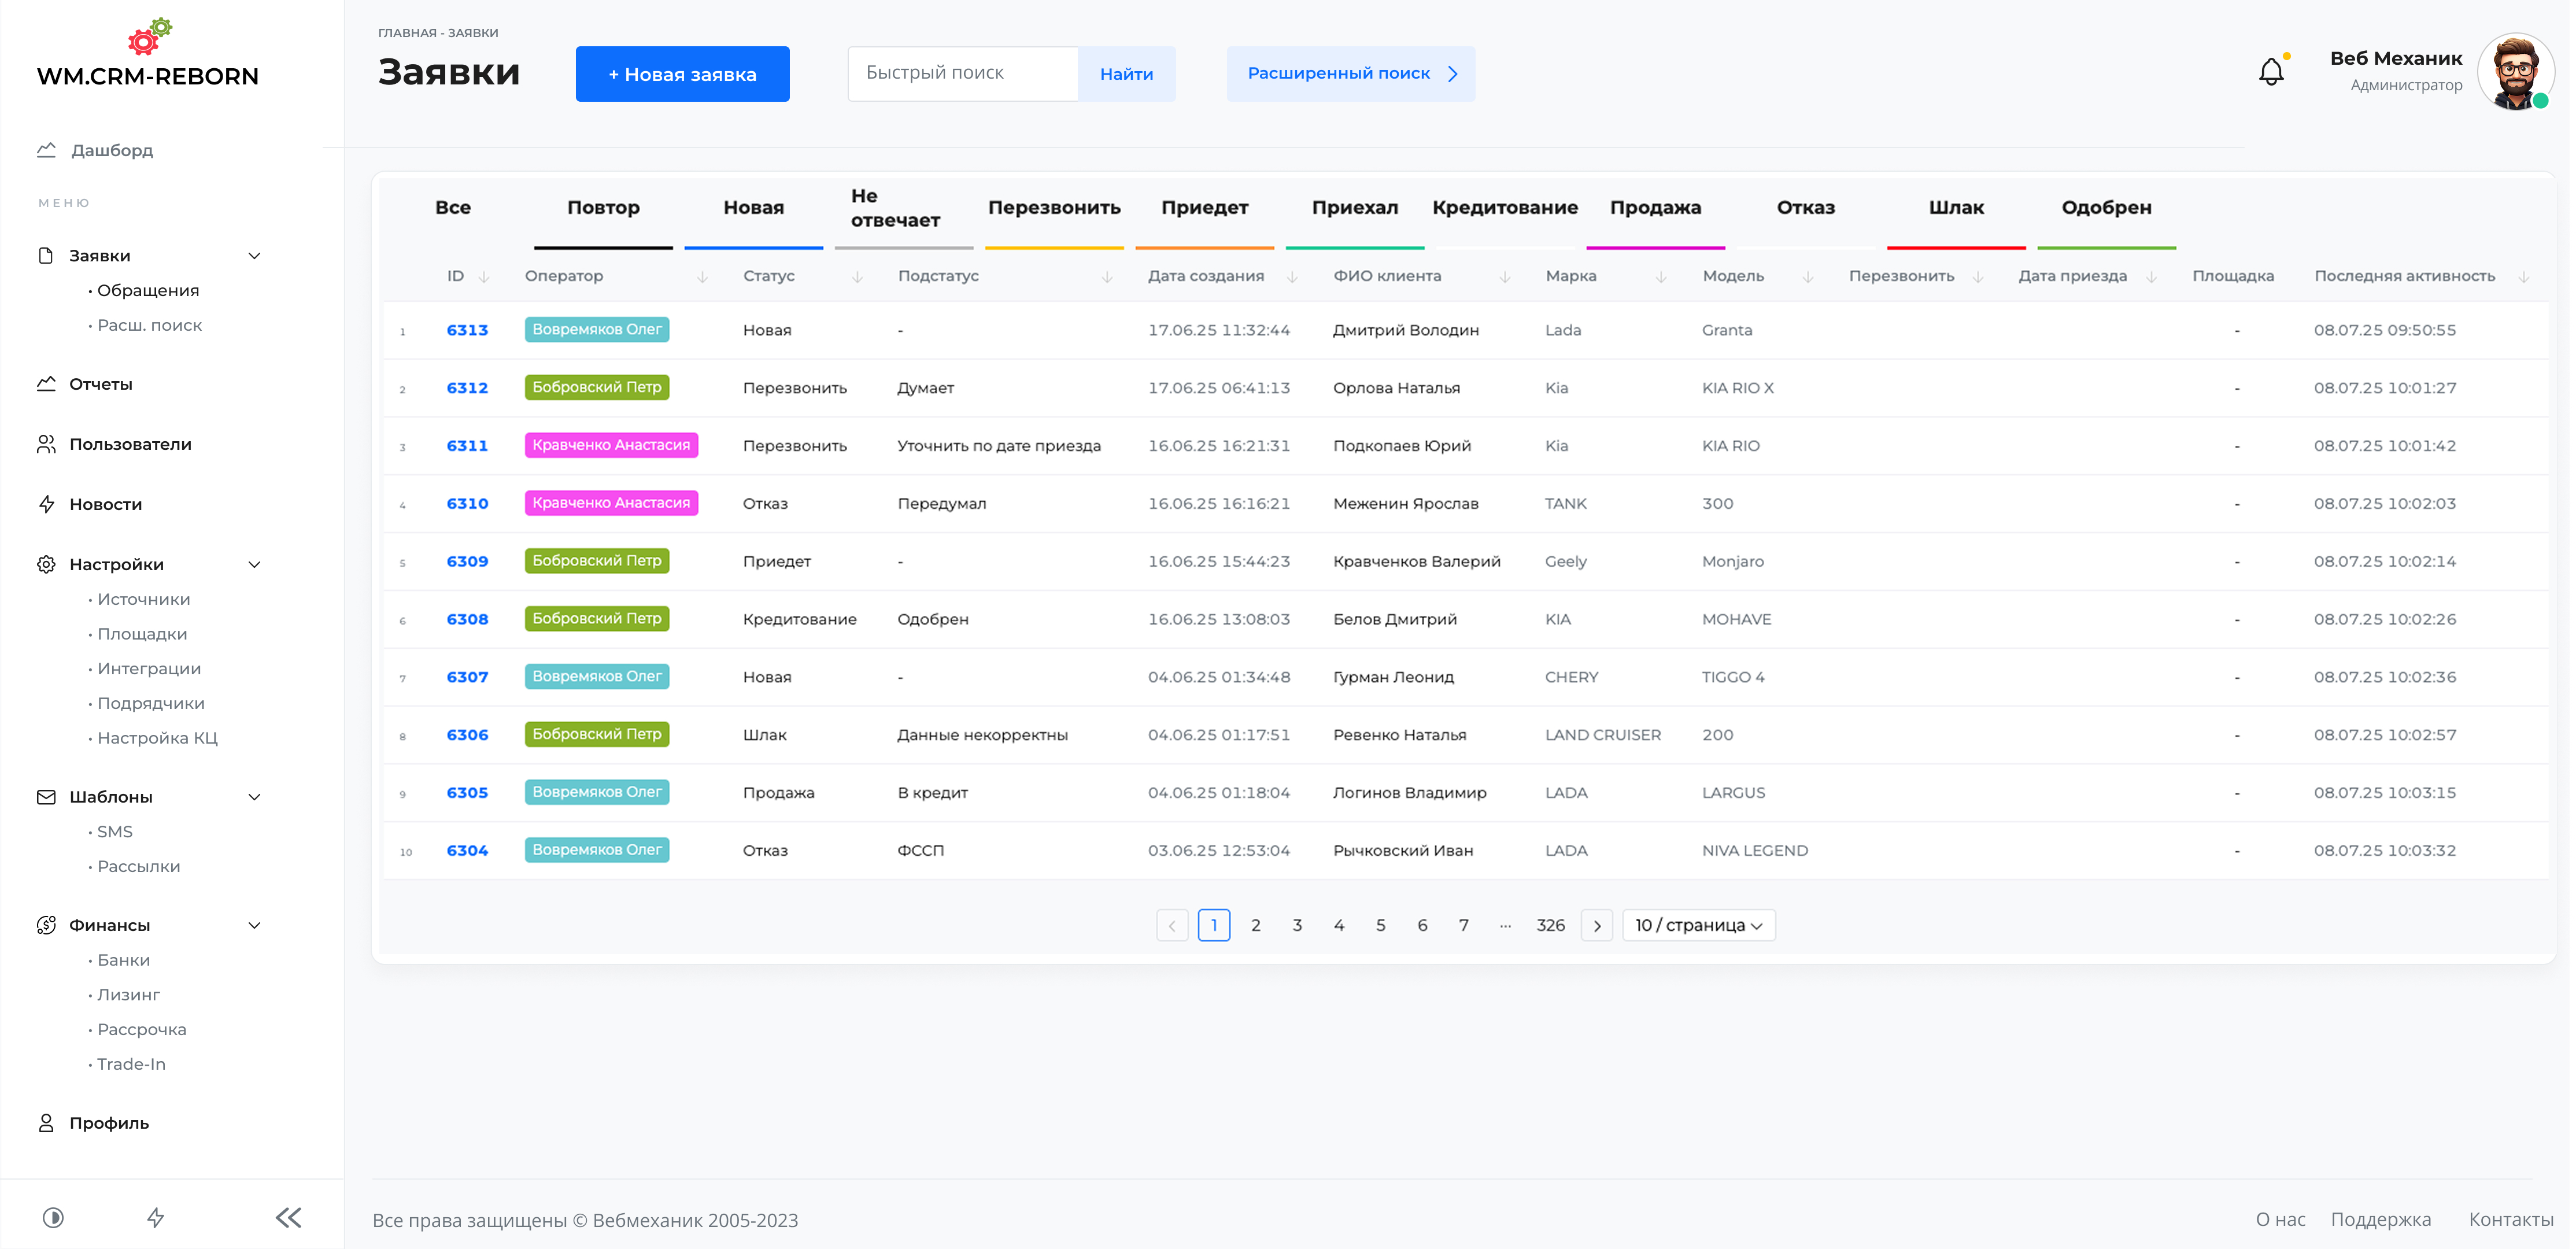Viewport: 2576px width, 1249px height.
Task: Focus the Быстрый поиск input field
Action: coord(962,73)
